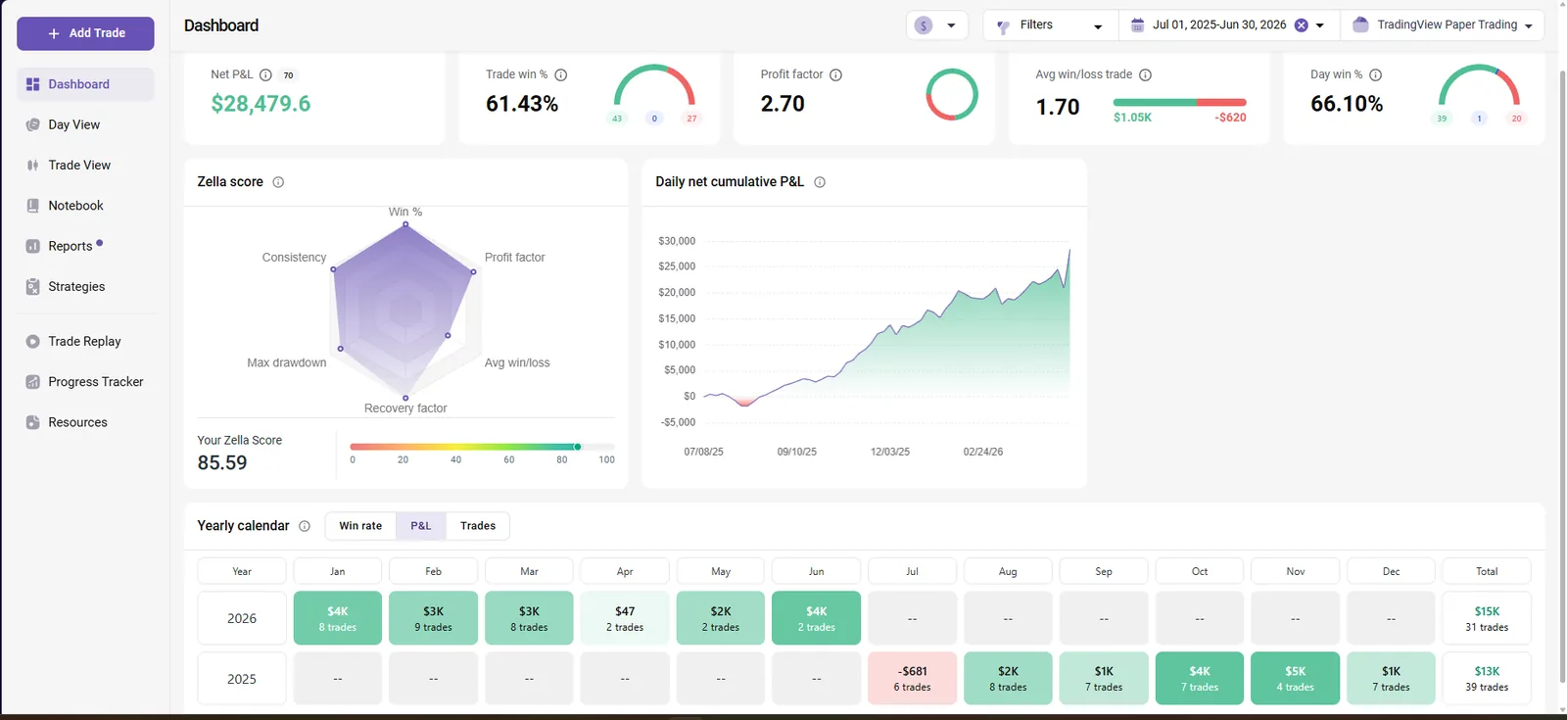
Task: Click the 2025 Aug $2K 8 trades cell
Action: click(1009, 678)
